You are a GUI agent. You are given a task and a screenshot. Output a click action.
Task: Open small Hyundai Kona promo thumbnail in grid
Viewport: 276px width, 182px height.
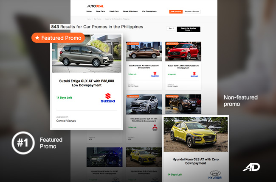pyautogui.click(x=144, y=157)
